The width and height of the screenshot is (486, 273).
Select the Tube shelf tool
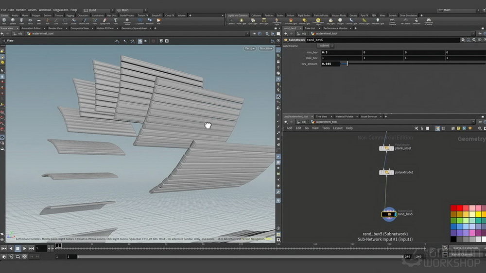tap(21, 21)
